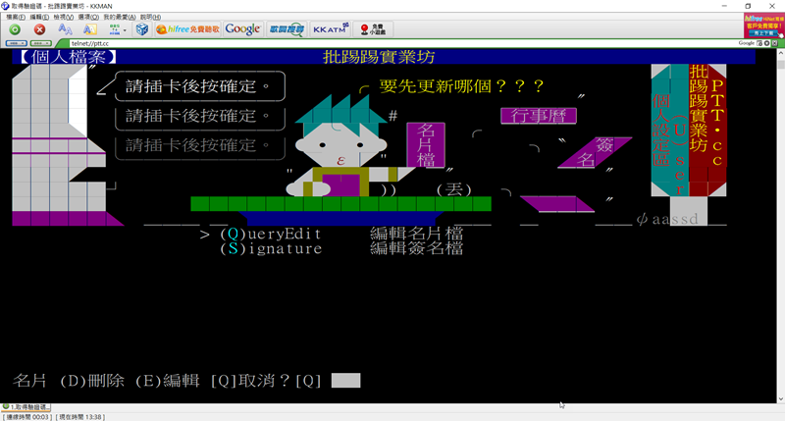
Task: Click the Google search label in address bar
Action: point(746,43)
